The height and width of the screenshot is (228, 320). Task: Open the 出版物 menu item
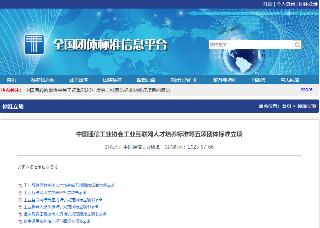(258, 80)
